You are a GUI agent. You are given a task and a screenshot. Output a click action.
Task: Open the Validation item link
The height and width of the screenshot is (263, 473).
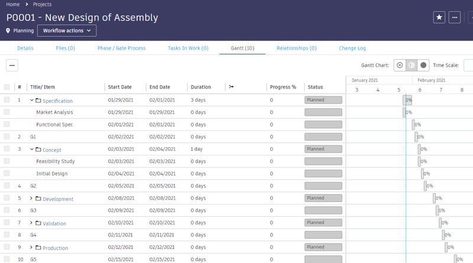click(54, 223)
